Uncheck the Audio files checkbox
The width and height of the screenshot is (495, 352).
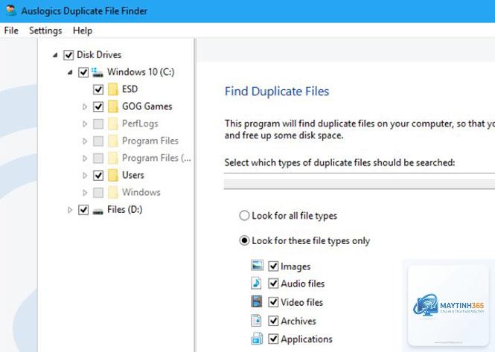point(273,284)
